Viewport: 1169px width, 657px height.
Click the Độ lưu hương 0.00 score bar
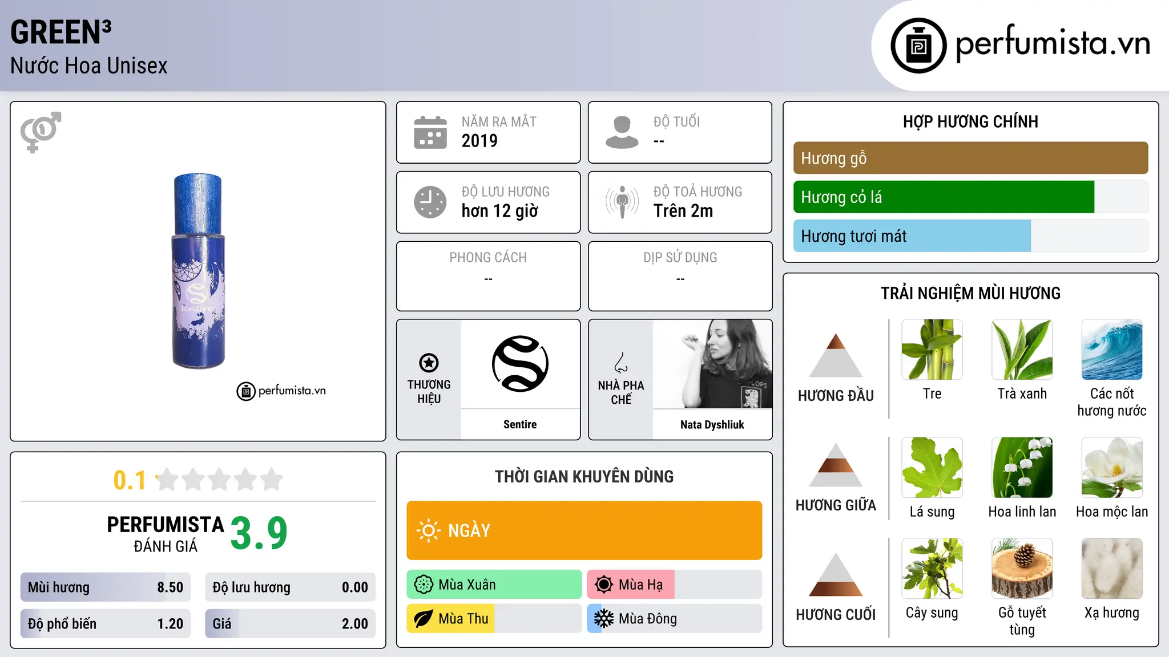pyautogui.click(x=290, y=587)
